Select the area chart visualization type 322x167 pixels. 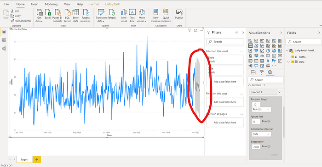click(x=256, y=46)
